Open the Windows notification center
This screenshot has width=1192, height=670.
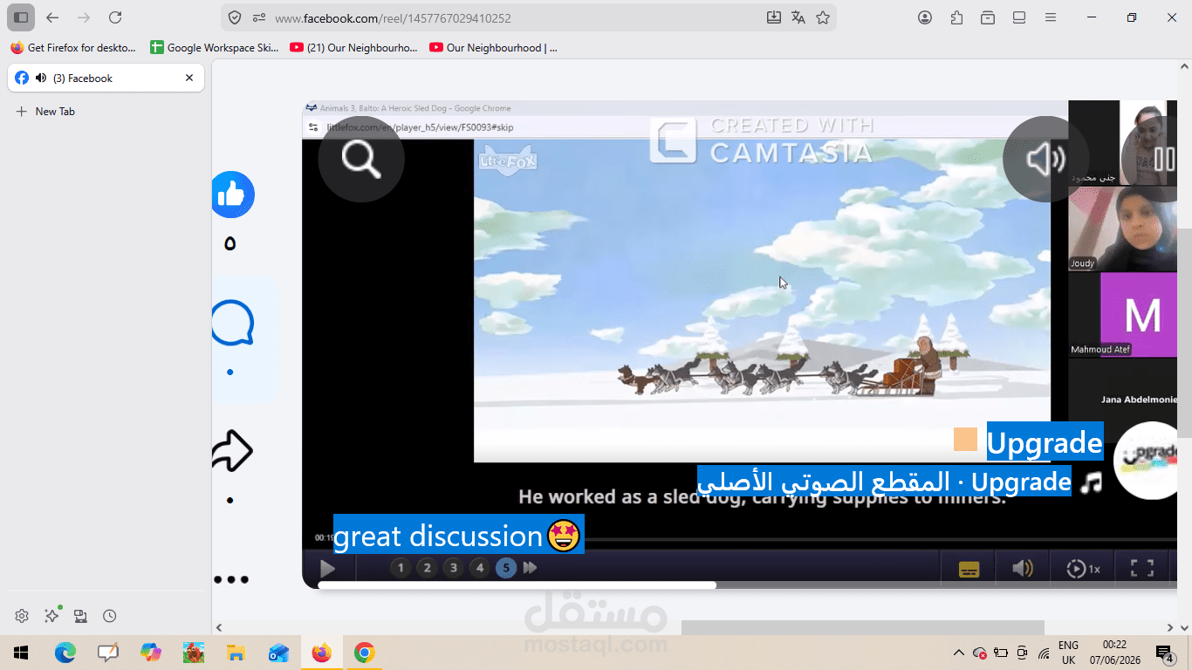[x=1164, y=653]
